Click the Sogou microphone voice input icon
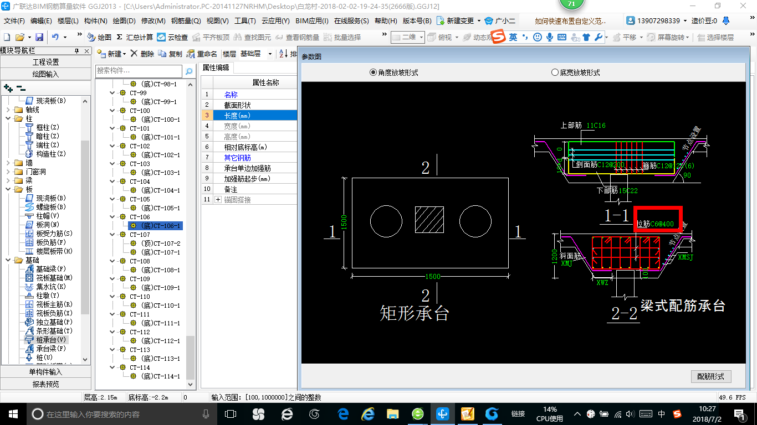This screenshot has width=757, height=425. 550,37
